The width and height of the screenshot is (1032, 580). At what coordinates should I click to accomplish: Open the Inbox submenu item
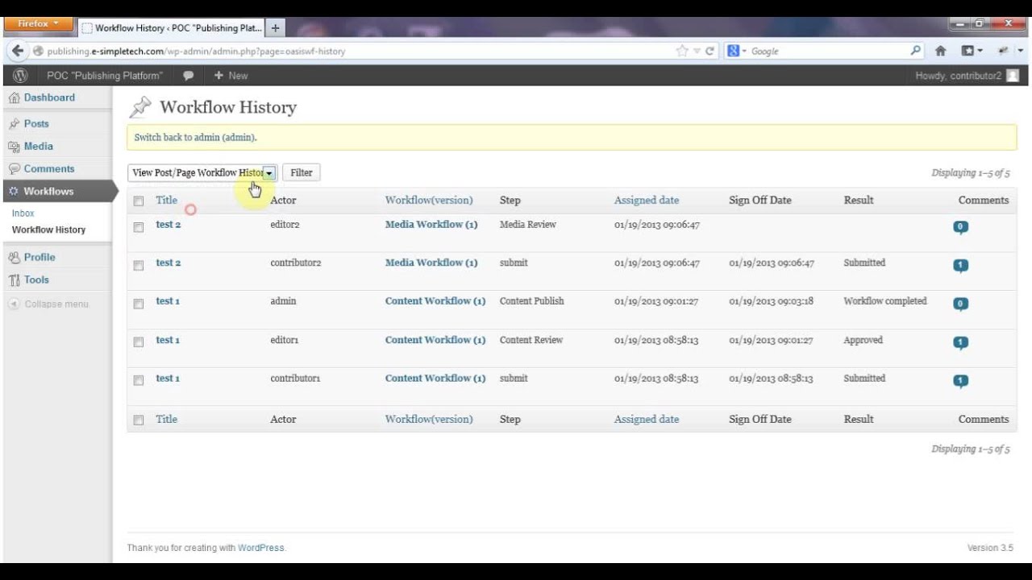(x=23, y=213)
